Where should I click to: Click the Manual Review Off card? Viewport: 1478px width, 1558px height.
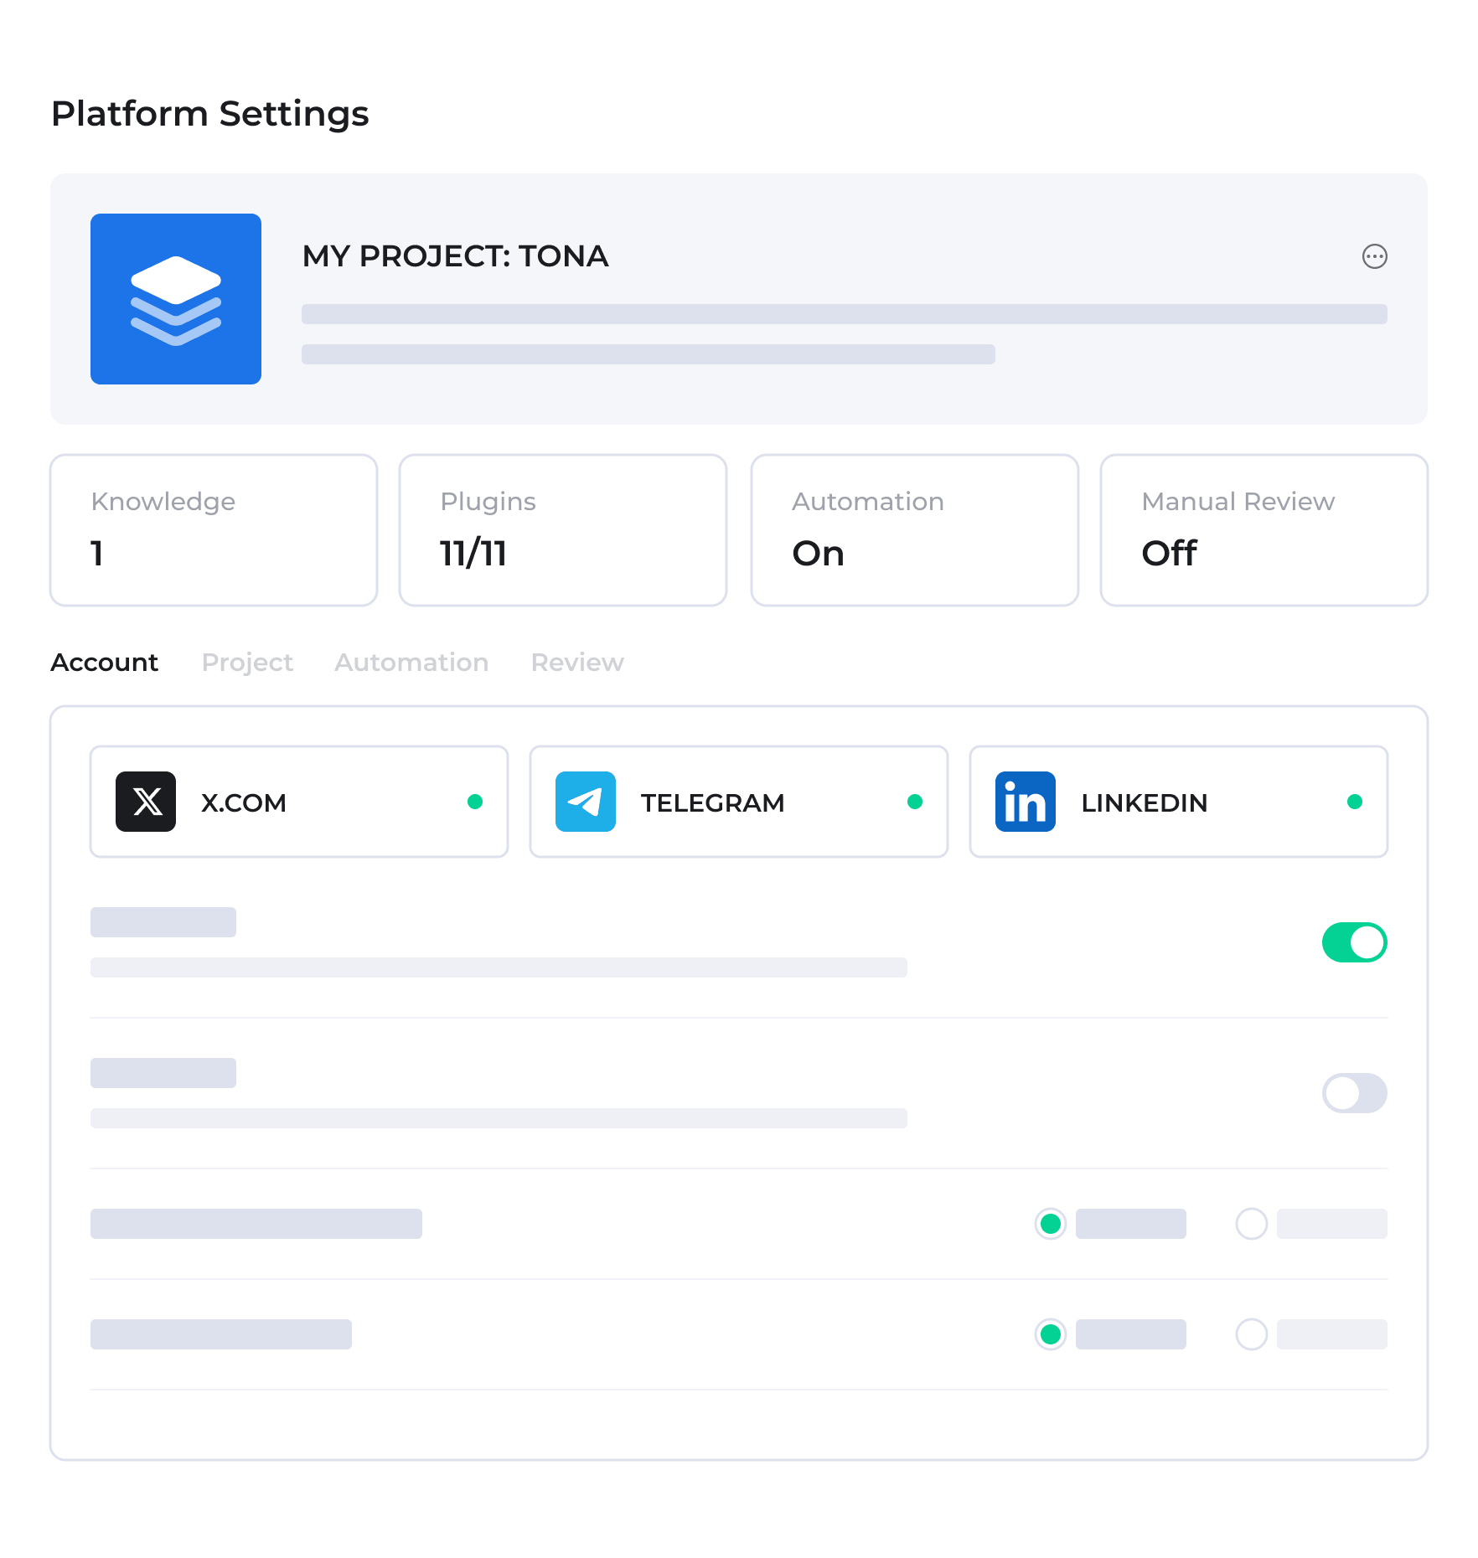pos(1264,530)
